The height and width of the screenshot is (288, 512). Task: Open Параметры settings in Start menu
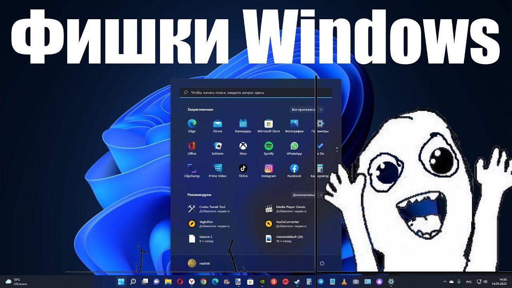coord(320,126)
